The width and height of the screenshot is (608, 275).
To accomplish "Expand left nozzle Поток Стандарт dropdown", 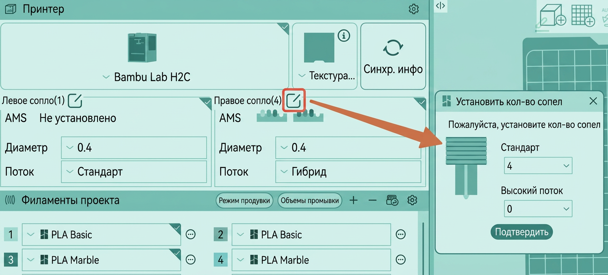I will tap(134, 172).
